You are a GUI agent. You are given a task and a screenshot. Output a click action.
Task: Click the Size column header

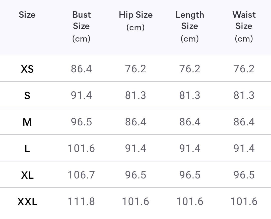pyautogui.click(x=27, y=15)
